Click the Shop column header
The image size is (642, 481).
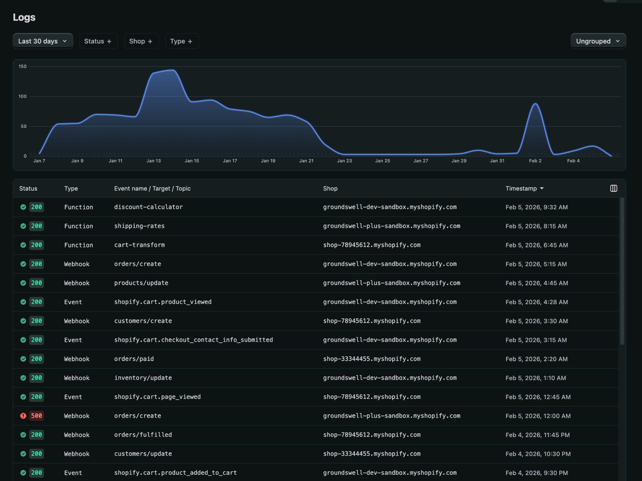coord(330,188)
